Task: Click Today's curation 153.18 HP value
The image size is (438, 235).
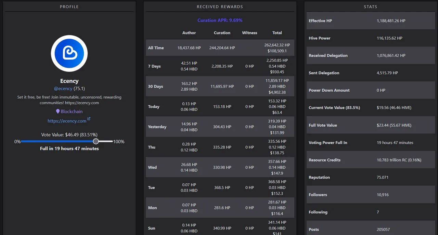Action: pyautogui.click(x=222, y=107)
